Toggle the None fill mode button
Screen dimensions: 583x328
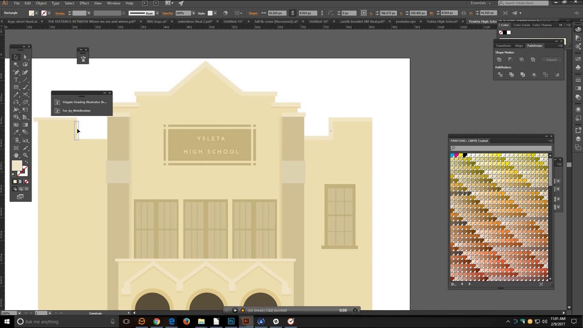(x=26, y=181)
